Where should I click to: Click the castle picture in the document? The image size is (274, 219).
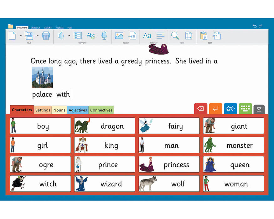42,77
